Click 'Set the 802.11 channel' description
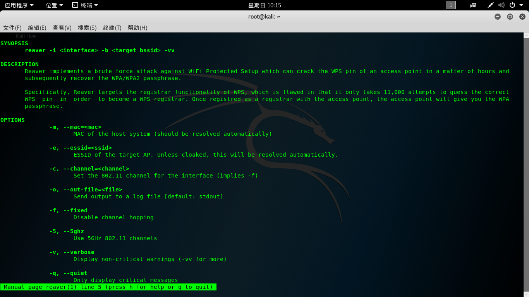This screenshot has height=297, width=529. tap(166, 176)
